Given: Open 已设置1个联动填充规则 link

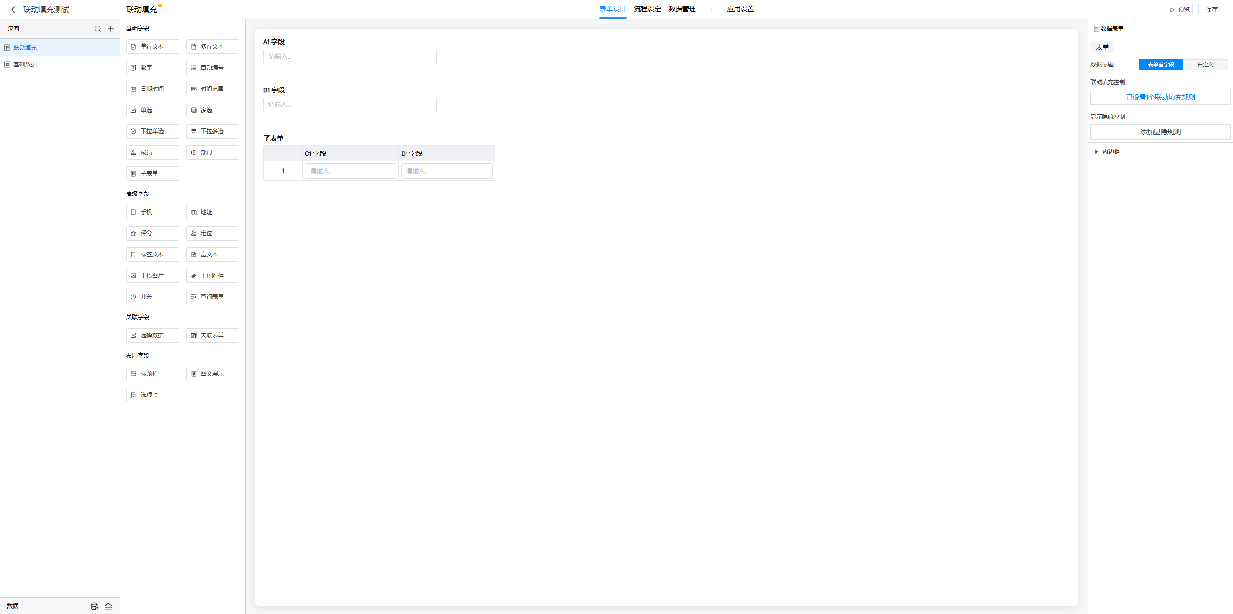Looking at the screenshot, I should click(1160, 97).
